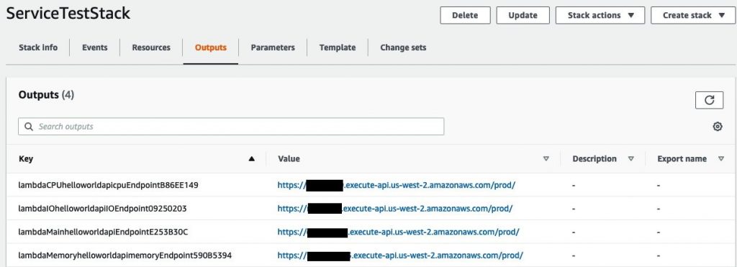The height and width of the screenshot is (267, 737).
Task: Click the Delete stack button
Action: 465,15
